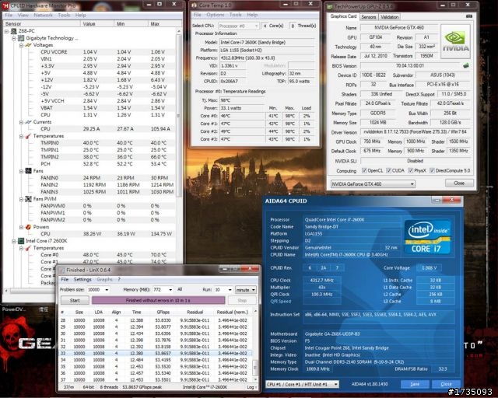Open the Select CPU Processor #0 dropdown

click(239, 26)
